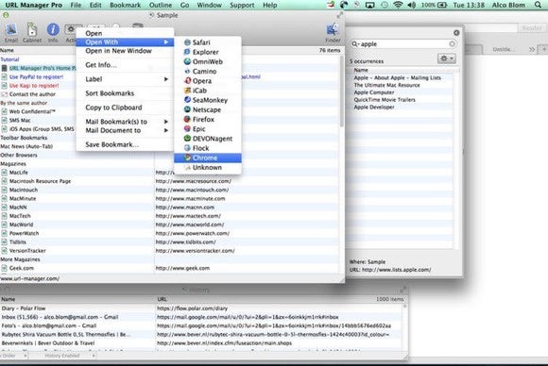The height and width of the screenshot is (366, 548).
Task: Click the volume icon in menu bar
Action: (x=412, y=5)
